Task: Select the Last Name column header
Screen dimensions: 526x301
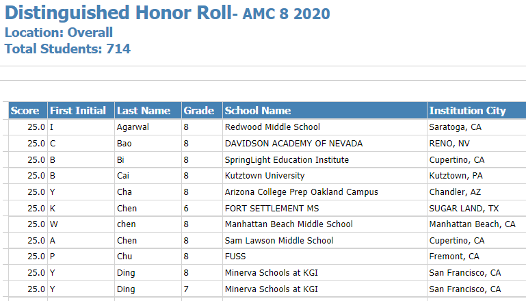Action: 148,110
